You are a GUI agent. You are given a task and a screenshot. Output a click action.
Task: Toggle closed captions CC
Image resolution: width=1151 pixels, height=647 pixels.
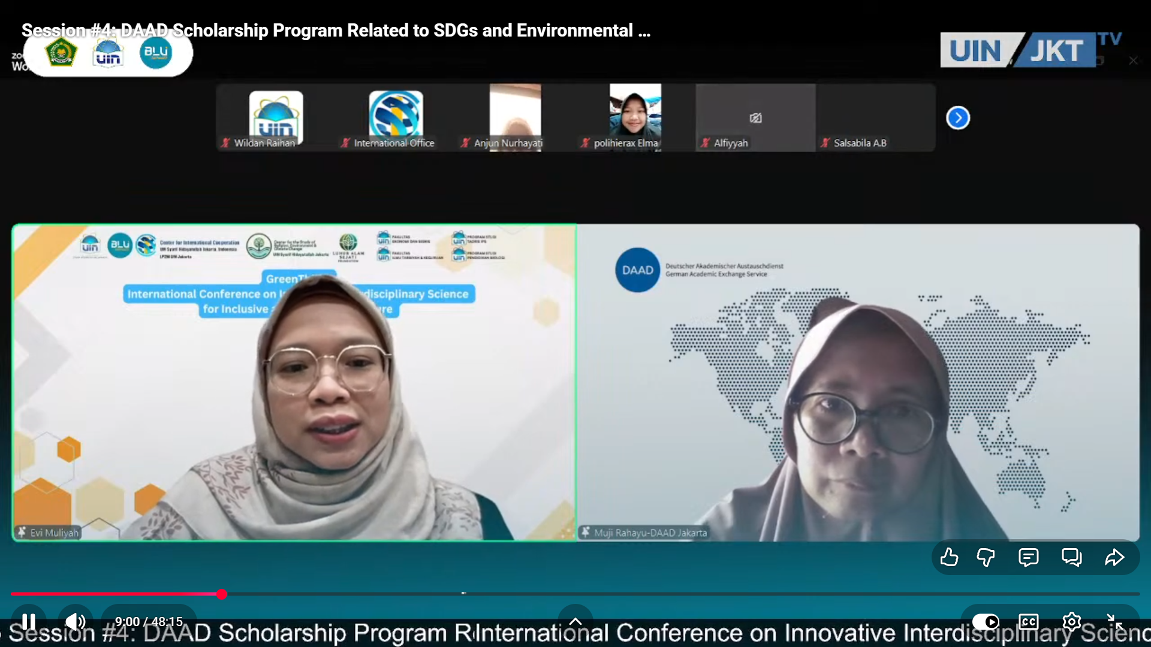1028,621
